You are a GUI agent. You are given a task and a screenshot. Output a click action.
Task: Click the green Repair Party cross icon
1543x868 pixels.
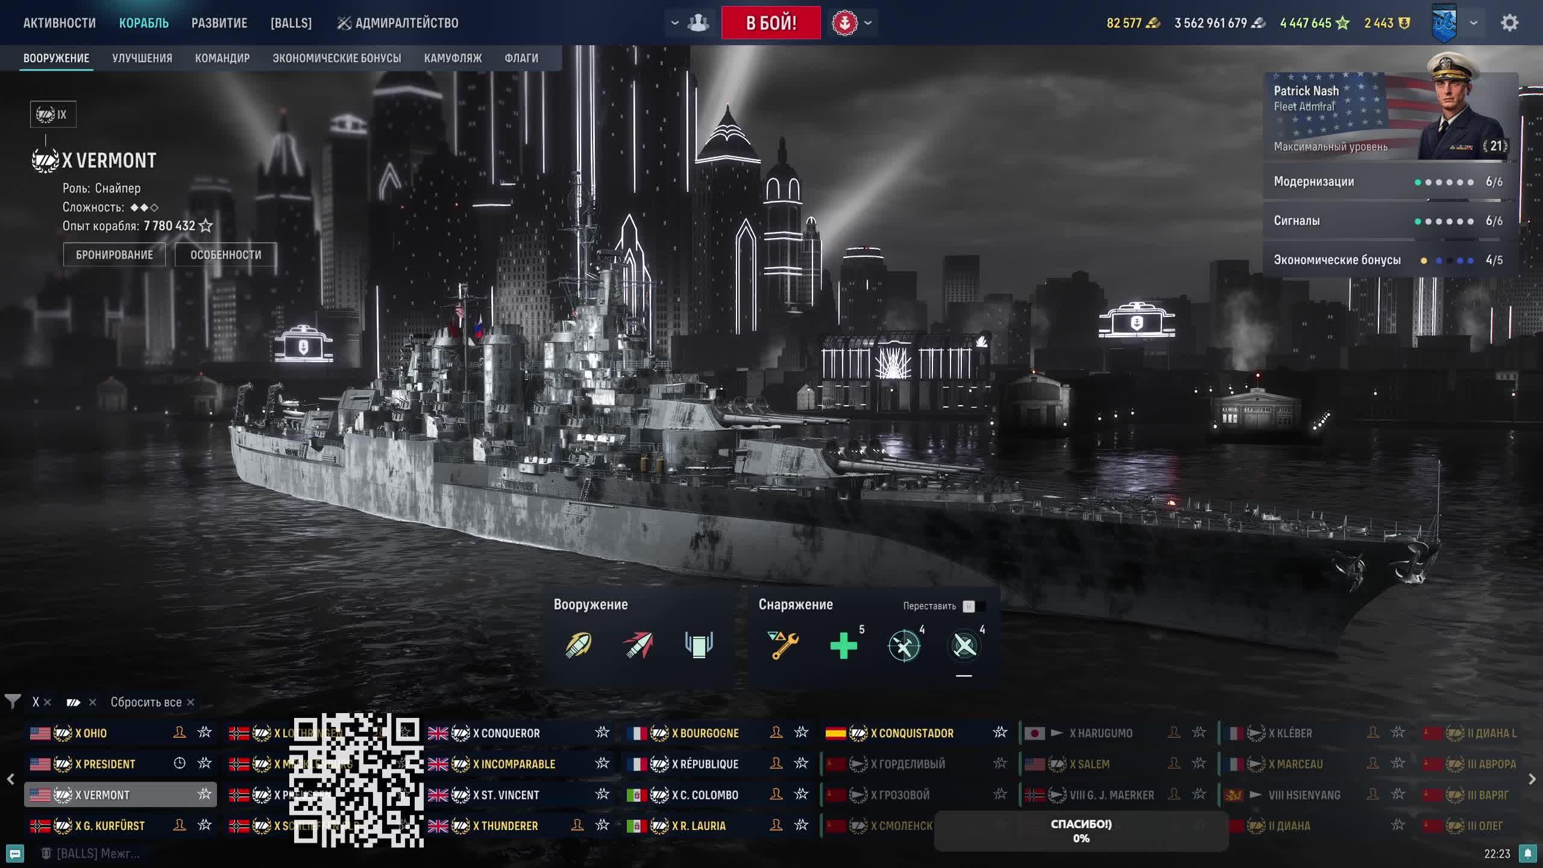tap(843, 646)
